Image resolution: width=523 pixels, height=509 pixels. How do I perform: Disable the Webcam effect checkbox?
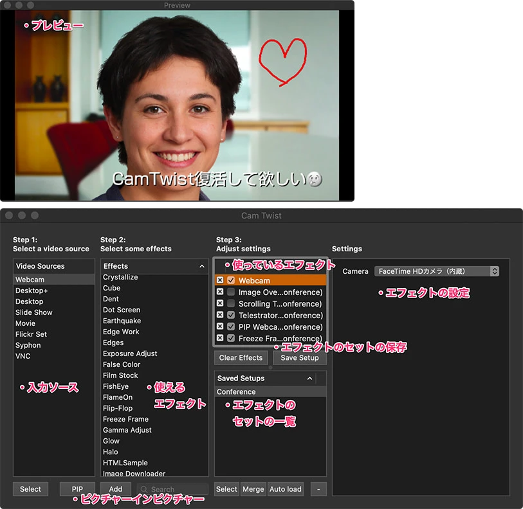tap(231, 281)
